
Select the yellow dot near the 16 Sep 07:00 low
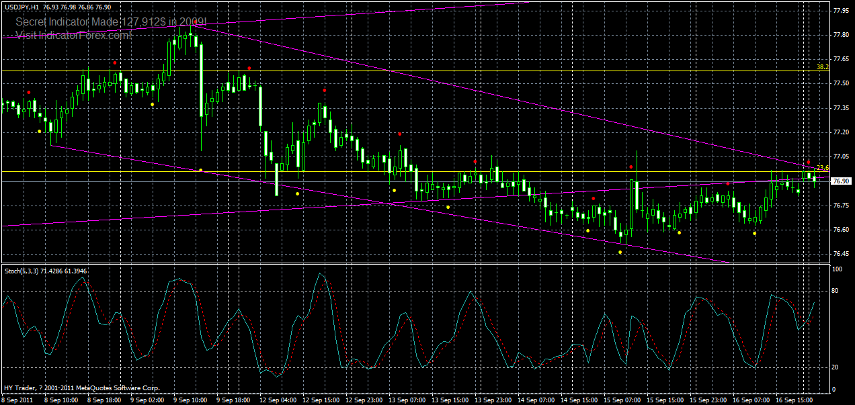(x=754, y=233)
